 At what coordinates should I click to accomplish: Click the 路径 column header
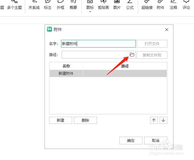pyautogui.click(x=125, y=66)
